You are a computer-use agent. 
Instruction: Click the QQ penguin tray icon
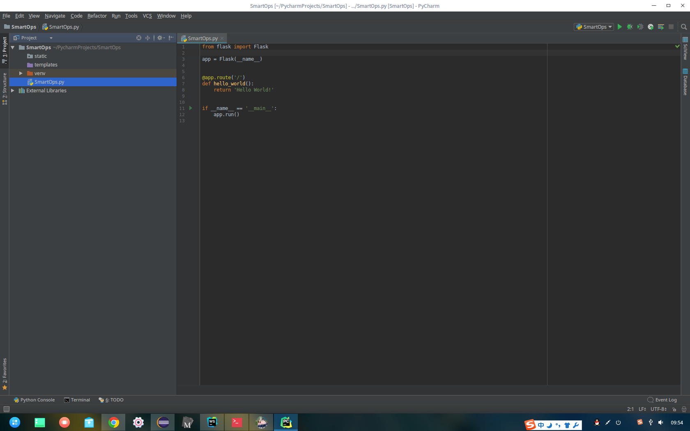click(x=597, y=422)
